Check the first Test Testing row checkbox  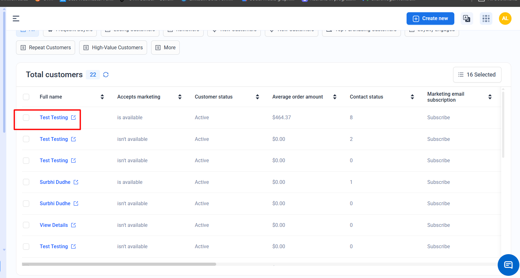pyautogui.click(x=26, y=118)
